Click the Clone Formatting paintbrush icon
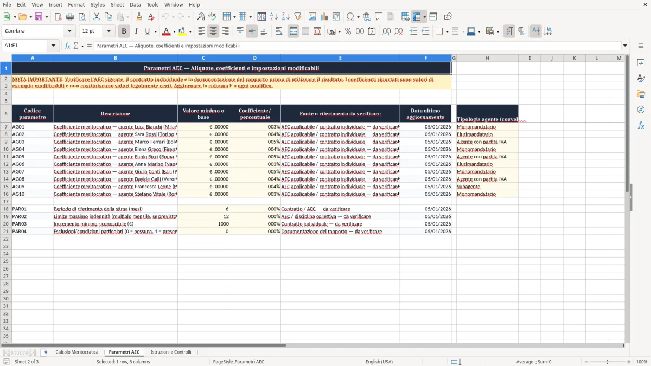This screenshot has width=651, height=366. 139,17
